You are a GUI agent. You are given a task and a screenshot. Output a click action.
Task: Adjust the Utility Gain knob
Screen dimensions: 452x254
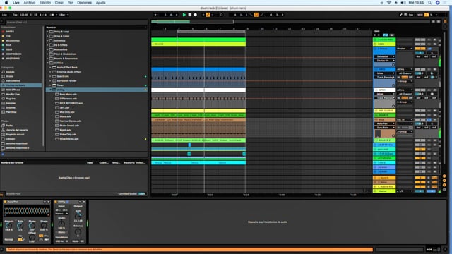pyautogui.click(x=78, y=216)
